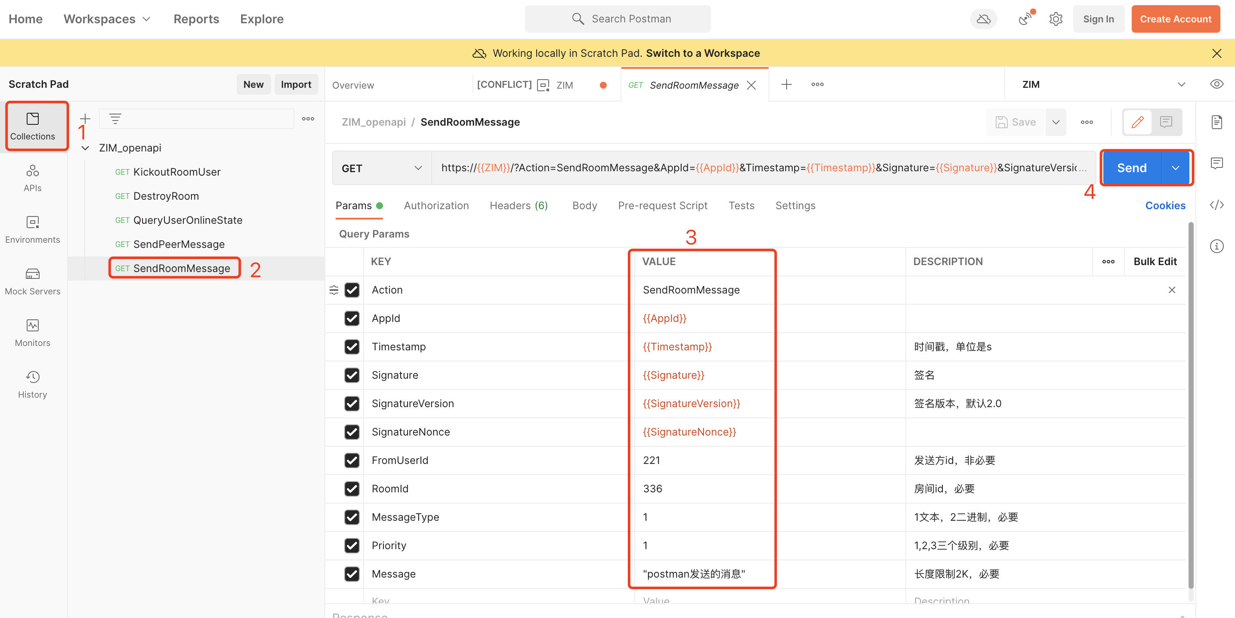
Task: Uncheck the Action parameter checkbox
Action: (x=352, y=290)
